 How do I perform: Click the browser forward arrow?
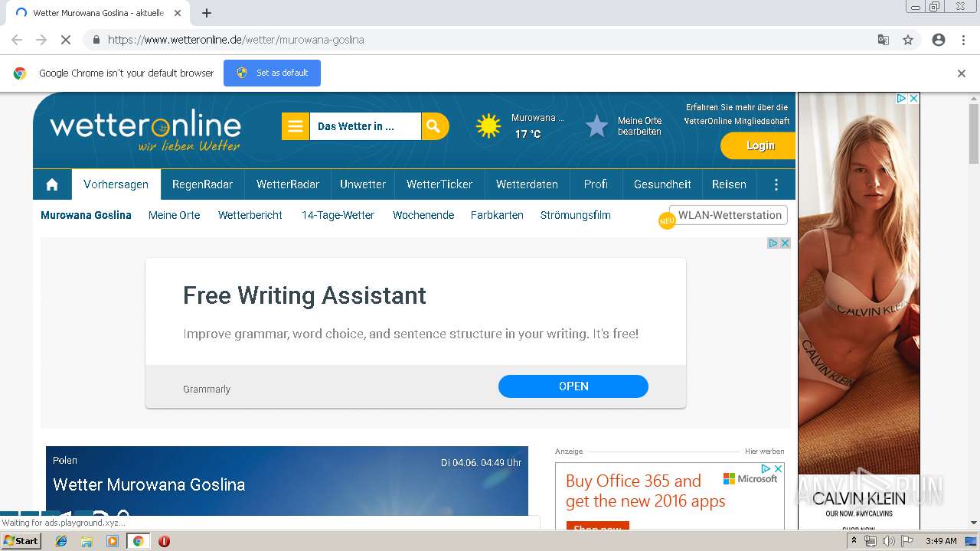click(41, 40)
